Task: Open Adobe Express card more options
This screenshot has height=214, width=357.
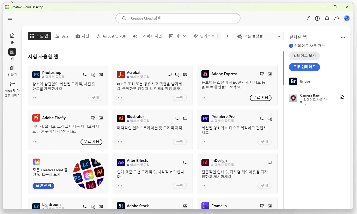Action: (205, 98)
